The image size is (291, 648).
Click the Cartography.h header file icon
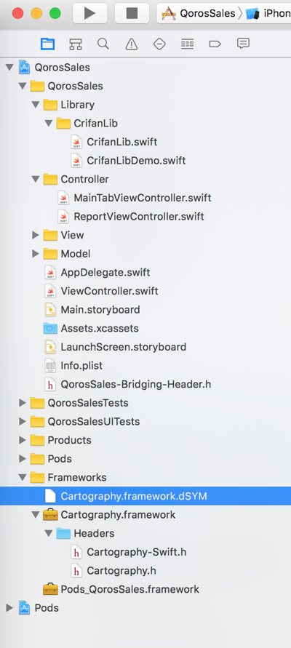[76, 571]
